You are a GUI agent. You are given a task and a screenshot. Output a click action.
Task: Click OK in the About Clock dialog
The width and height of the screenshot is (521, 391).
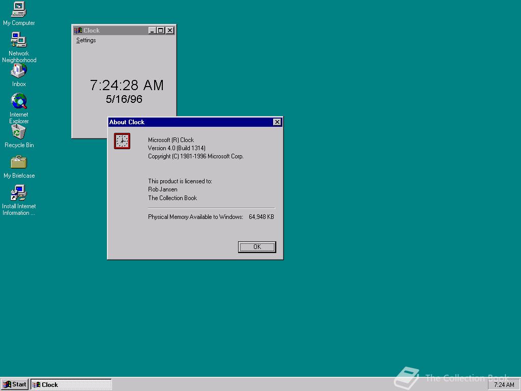pyautogui.click(x=257, y=247)
